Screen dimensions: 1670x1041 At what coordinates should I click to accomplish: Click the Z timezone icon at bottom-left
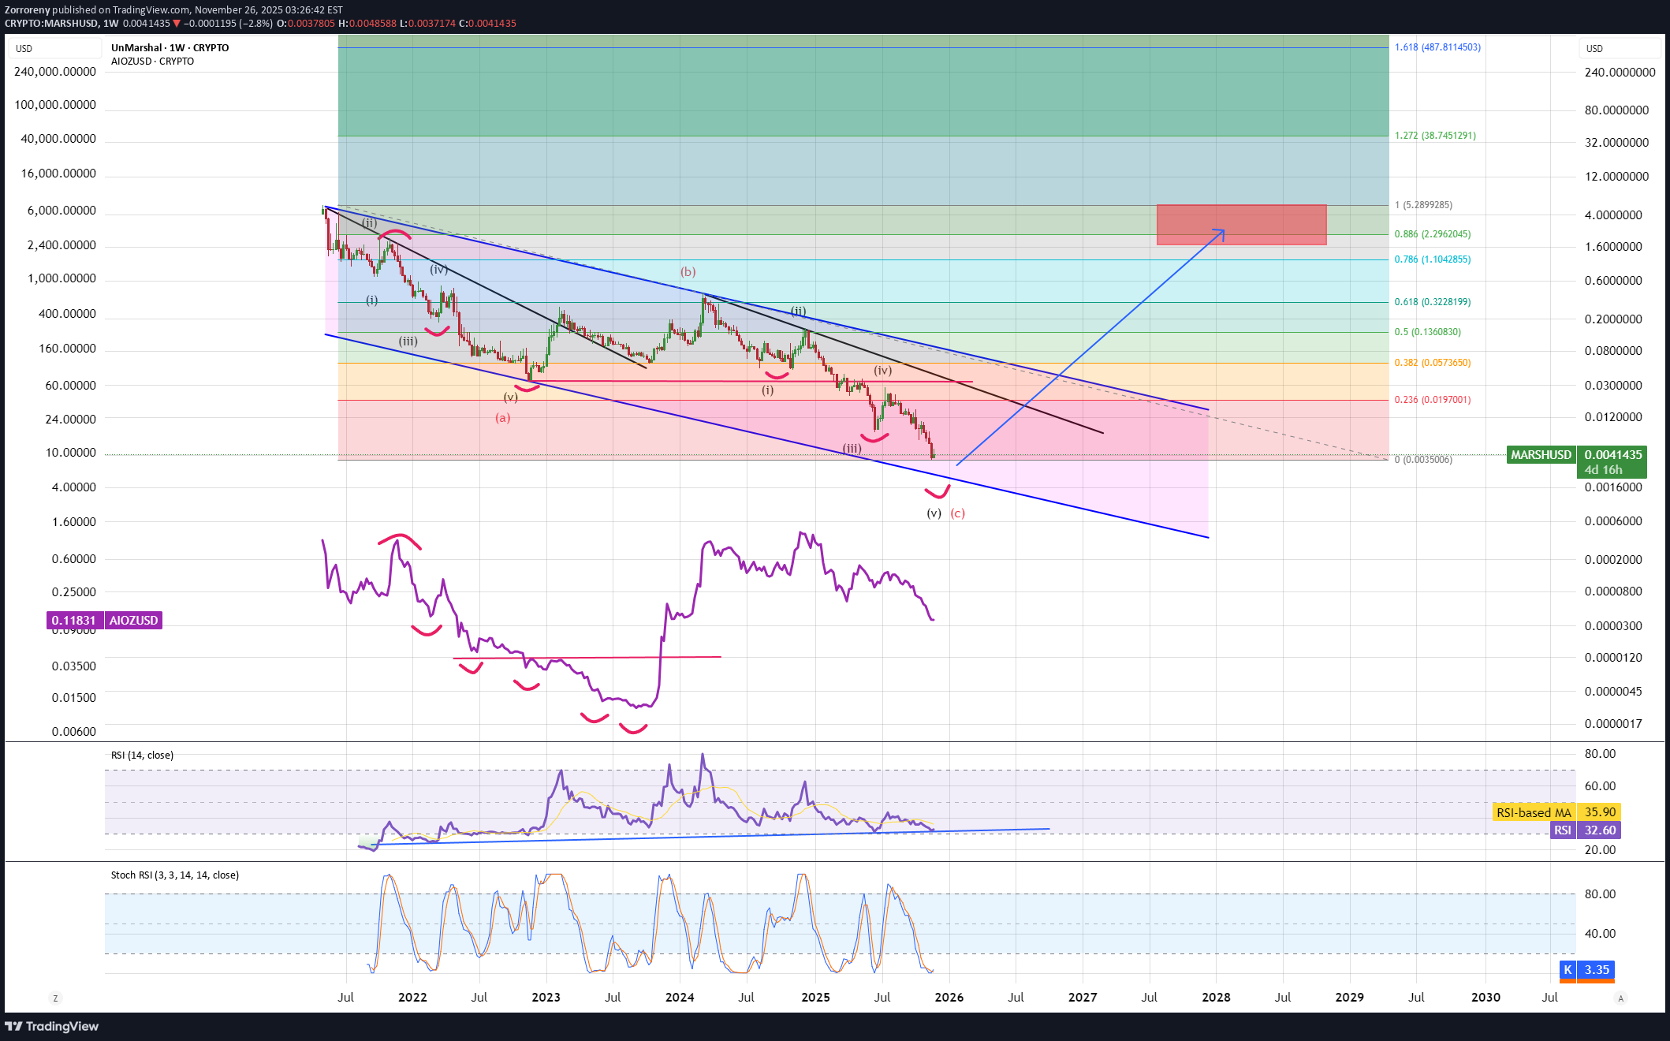coord(55,998)
